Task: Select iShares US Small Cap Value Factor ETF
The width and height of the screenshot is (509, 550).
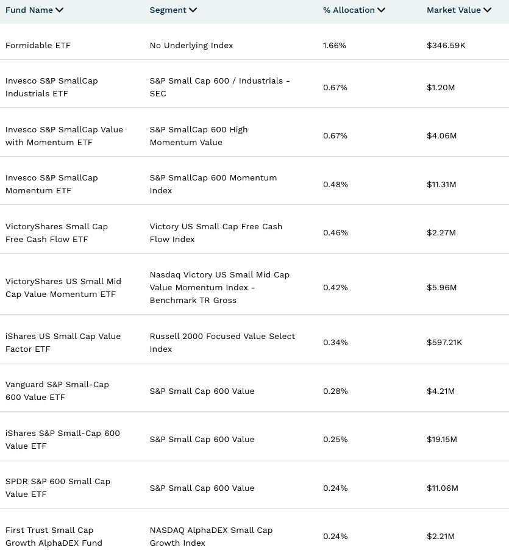Action: coord(63,343)
